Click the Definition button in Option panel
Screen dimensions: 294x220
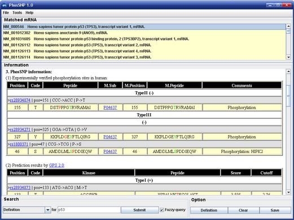[x=209, y=210]
